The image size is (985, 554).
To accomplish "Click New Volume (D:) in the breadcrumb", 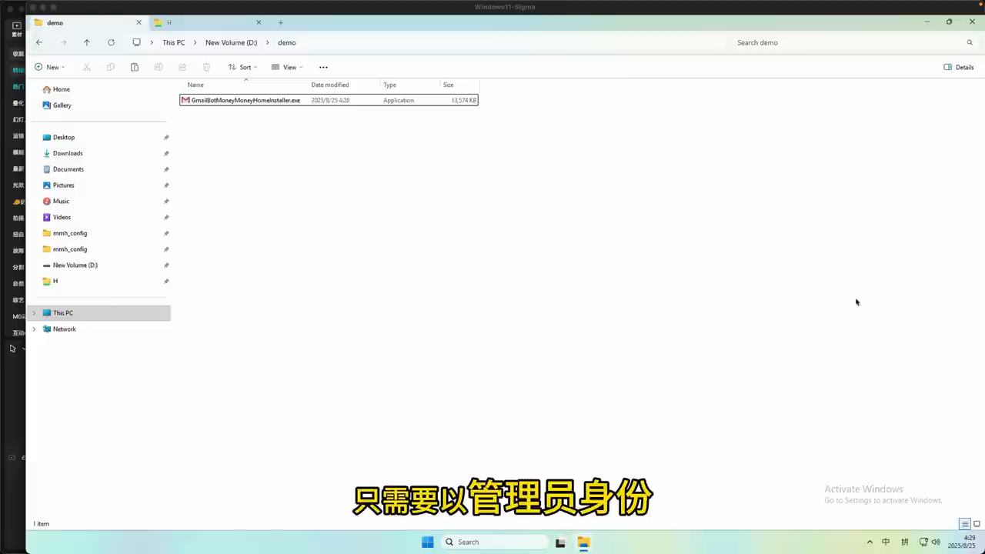I will tap(231, 42).
